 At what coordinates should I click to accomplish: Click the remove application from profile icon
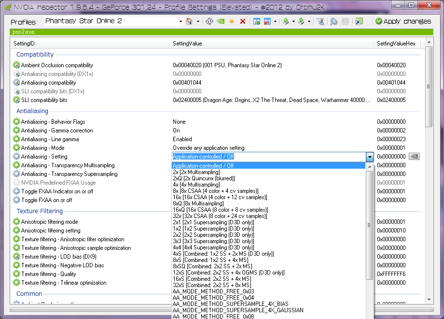[267, 21]
